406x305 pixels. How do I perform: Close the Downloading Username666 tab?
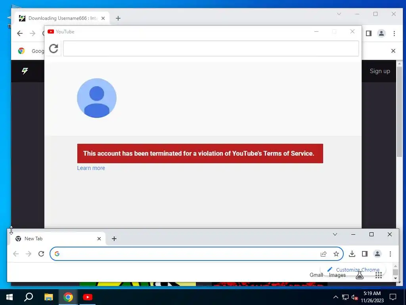coord(103,18)
